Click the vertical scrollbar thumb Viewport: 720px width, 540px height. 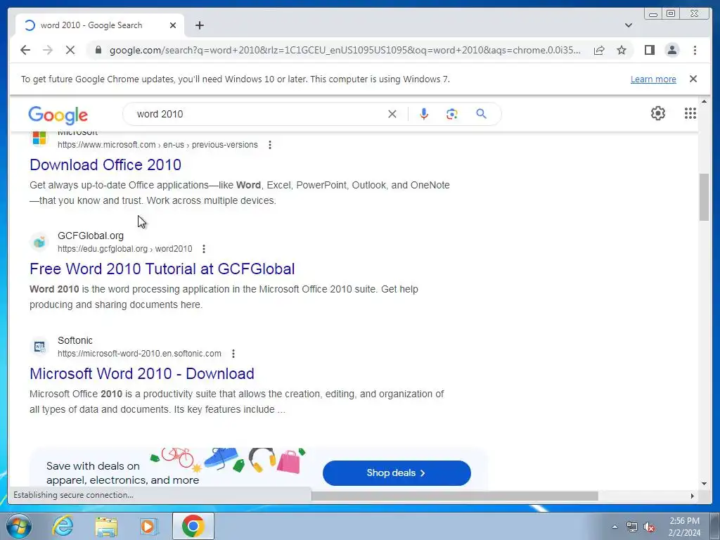coord(705,197)
